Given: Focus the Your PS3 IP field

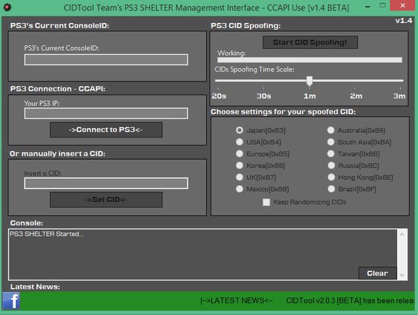Looking at the screenshot, I should (106, 113).
